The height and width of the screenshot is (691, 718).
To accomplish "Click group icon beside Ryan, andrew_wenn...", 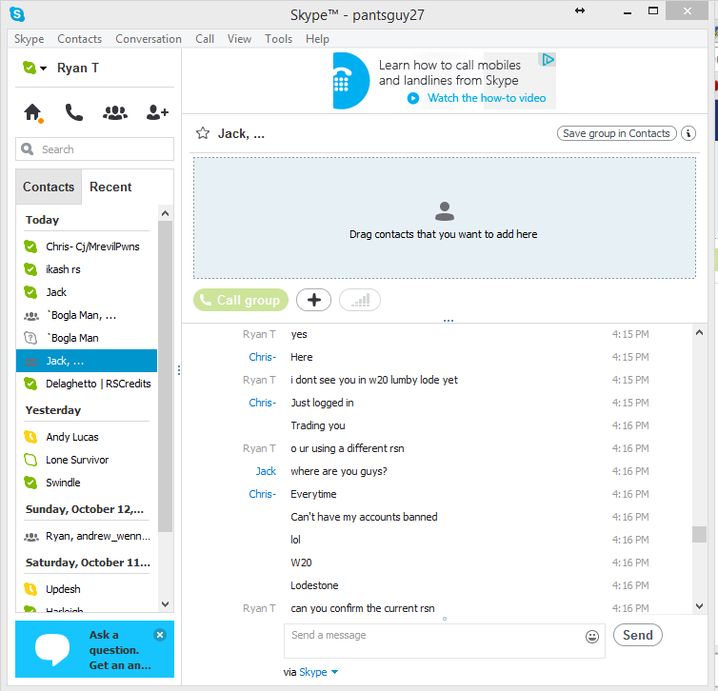I will coord(31,537).
